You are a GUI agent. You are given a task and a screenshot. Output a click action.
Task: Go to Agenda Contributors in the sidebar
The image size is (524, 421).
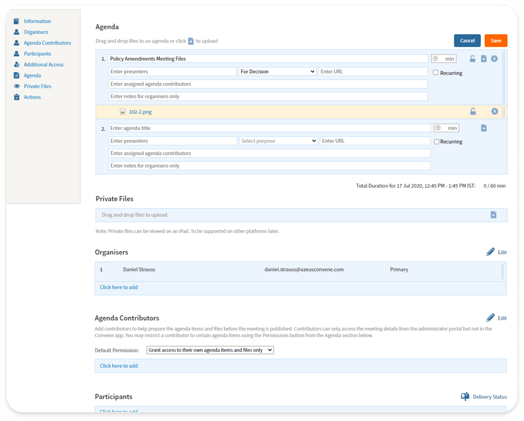click(x=47, y=43)
